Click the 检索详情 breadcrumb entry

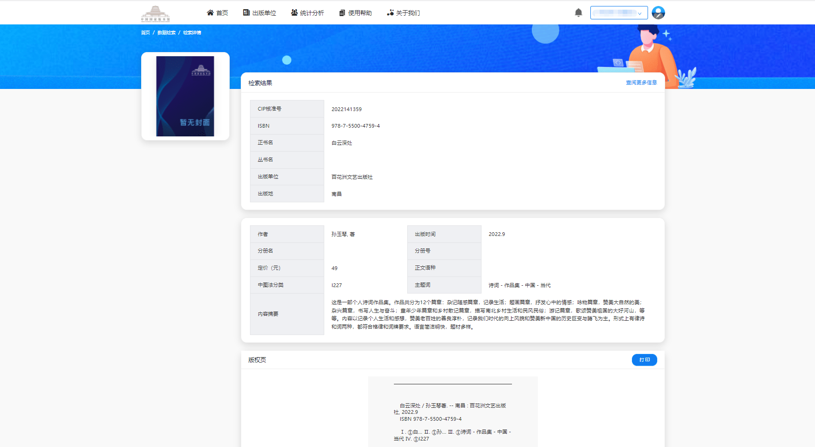[191, 32]
